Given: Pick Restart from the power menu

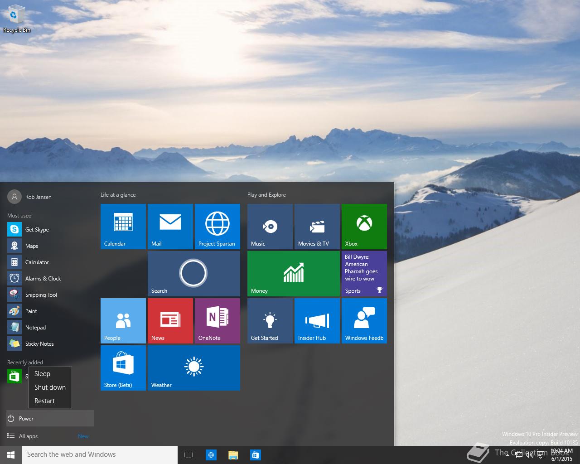Looking at the screenshot, I should click(x=50, y=401).
